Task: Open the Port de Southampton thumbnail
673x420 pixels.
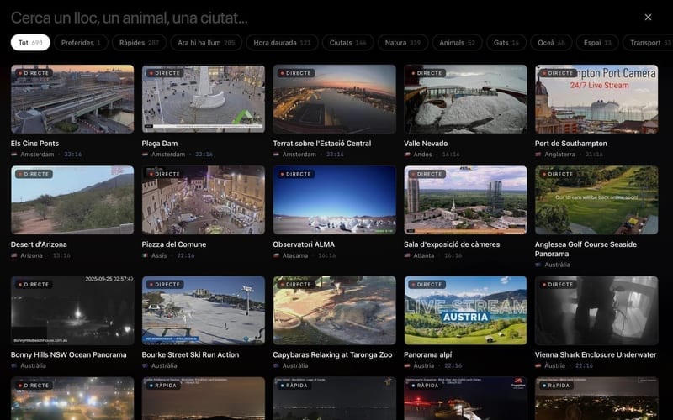Action: (596, 98)
